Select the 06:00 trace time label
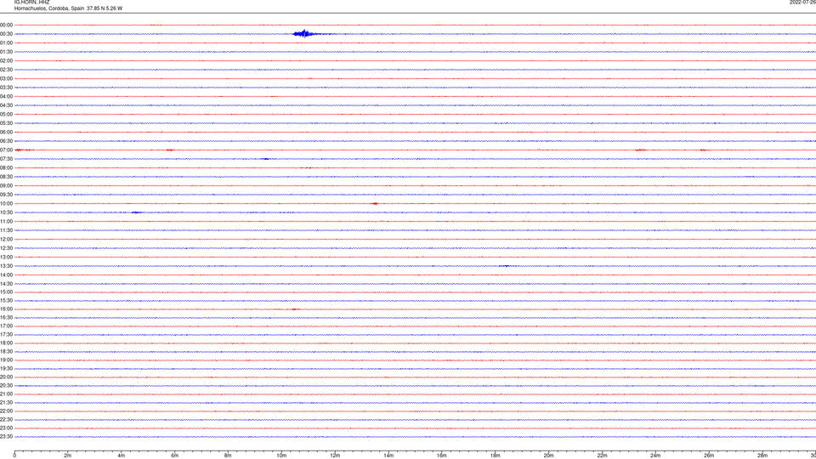 click(6, 133)
